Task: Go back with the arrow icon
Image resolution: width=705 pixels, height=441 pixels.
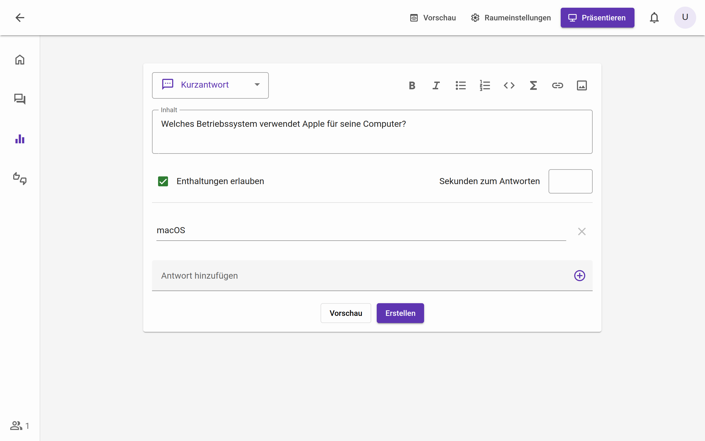Action: [x=20, y=17]
